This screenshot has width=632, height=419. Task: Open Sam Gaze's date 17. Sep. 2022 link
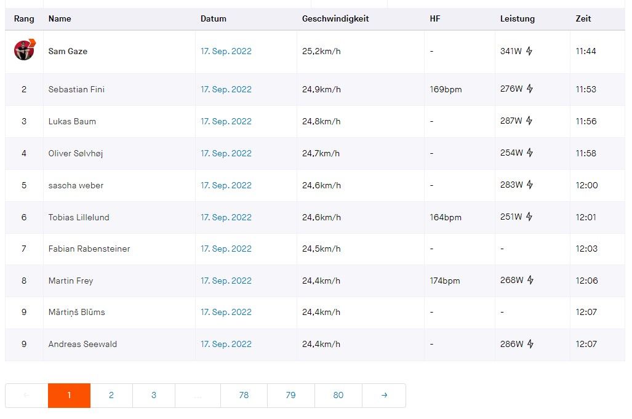pyautogui.click(x=226, y=51)
